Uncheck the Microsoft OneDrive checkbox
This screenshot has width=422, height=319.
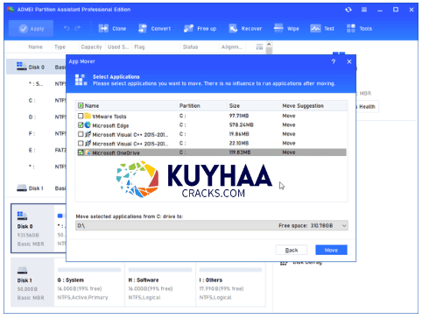pyautogui.click(x=81, y=152)
